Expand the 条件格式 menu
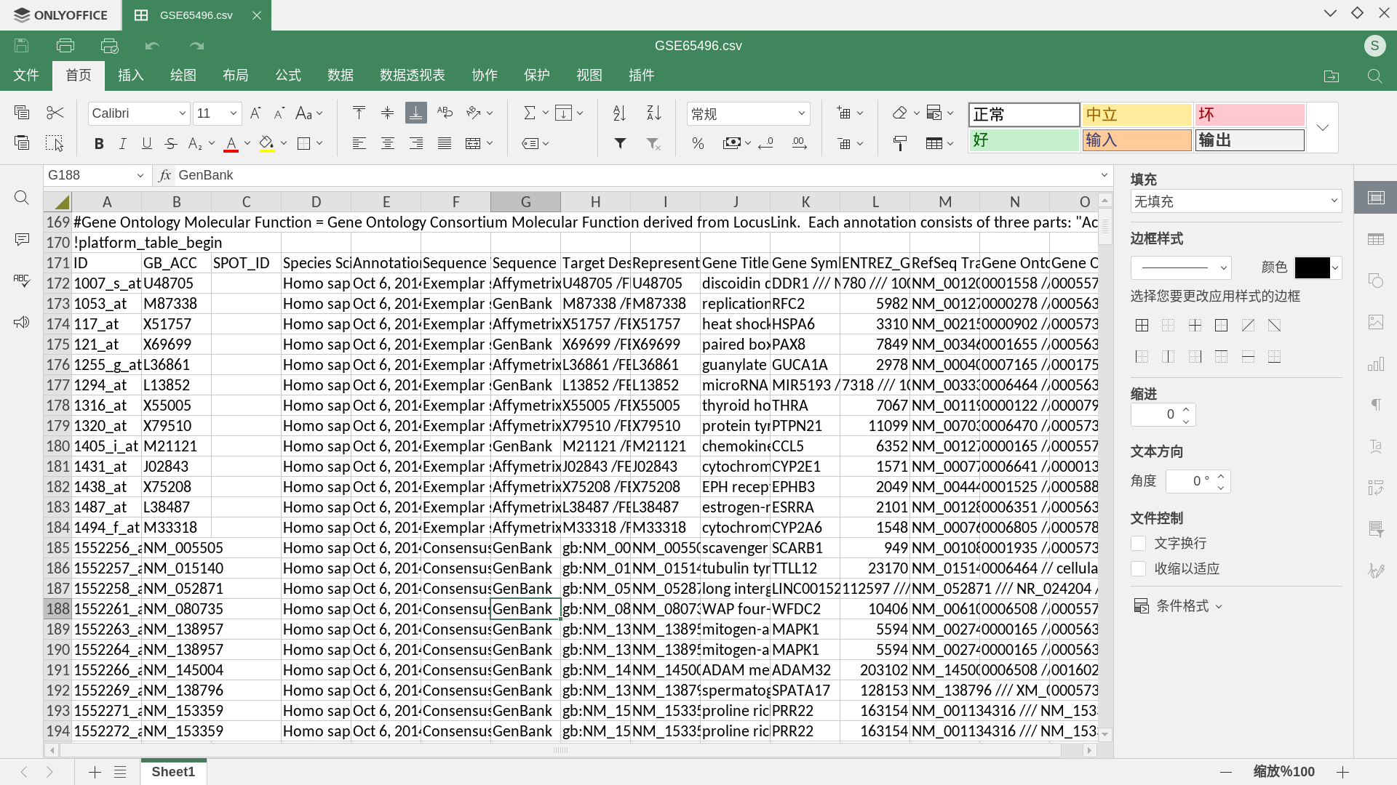Screen dimensions: 1397x785 tap(1178, 605)
